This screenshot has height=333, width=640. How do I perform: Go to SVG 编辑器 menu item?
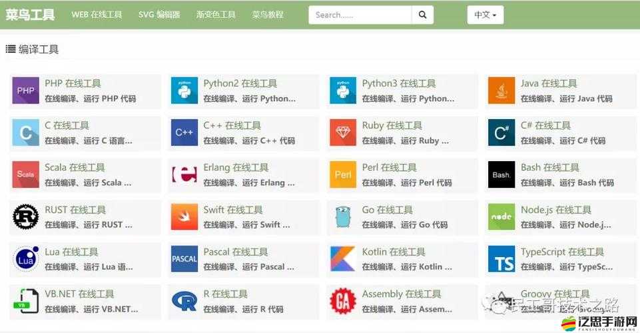pyautogui.click(x=159, y=15)
